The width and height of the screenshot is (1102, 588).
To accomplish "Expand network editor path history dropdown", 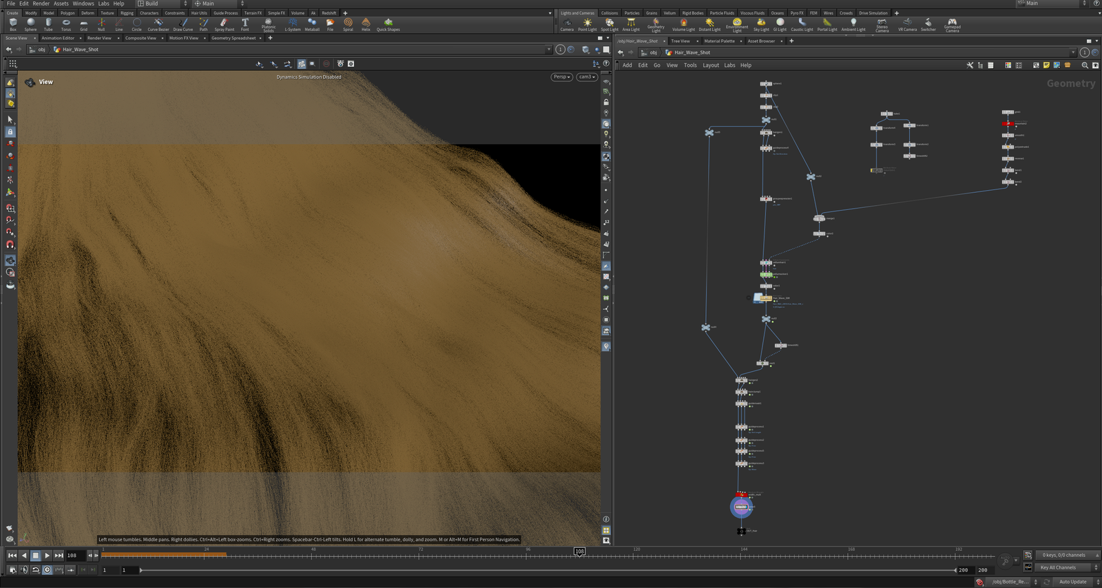I will (x=1073, y=52).
